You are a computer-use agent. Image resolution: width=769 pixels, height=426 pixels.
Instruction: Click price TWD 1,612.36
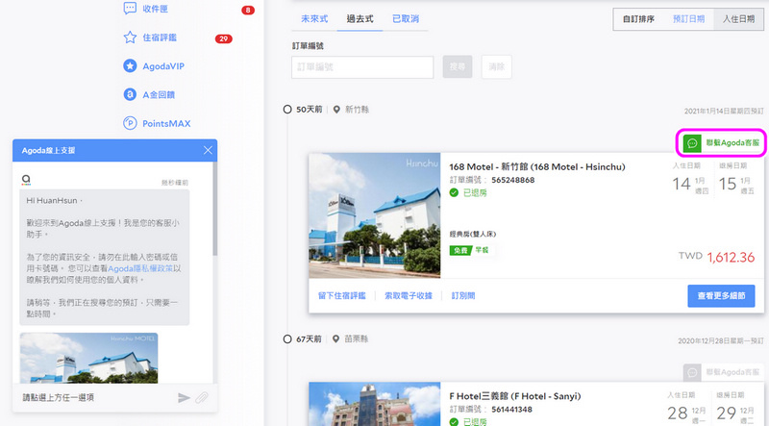pyautogui.click(x=716, y=257)
